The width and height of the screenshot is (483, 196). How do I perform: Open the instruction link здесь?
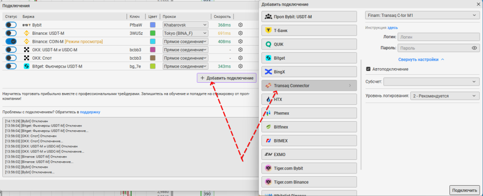coord(392,28)
